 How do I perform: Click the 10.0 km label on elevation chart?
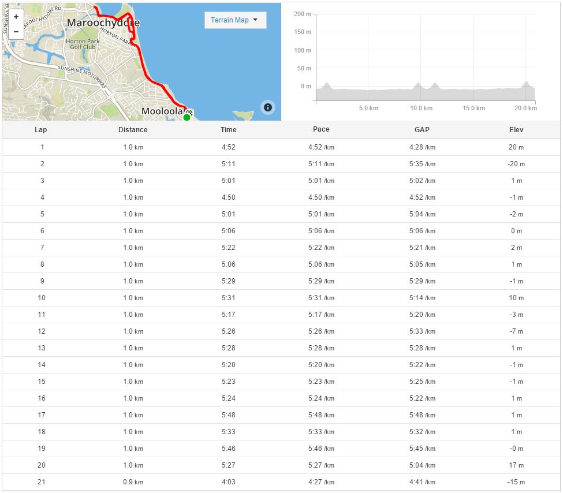[421, 109]
